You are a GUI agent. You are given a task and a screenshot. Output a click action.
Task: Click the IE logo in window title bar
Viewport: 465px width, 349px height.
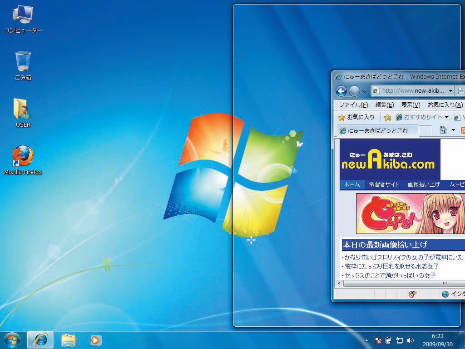click(338, 77)
